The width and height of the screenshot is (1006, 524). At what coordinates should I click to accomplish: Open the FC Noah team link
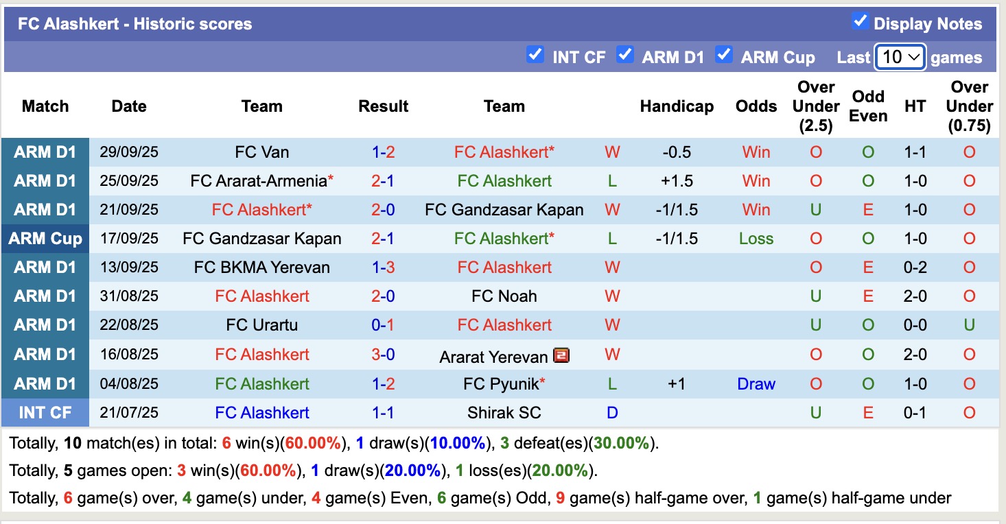click(504, 296)
